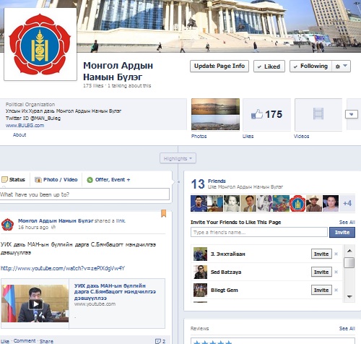Screen dimensions: 361x344
Task: Click the Type a friend's name field
Action: (x=259, y=232)
